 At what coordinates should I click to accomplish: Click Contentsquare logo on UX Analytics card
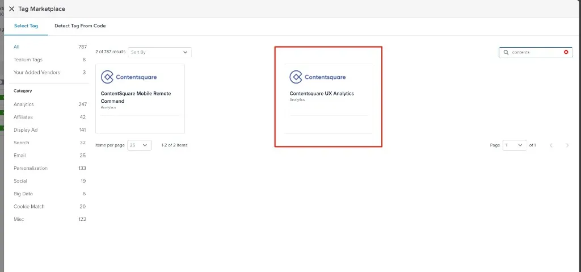[x=317, y=77]
